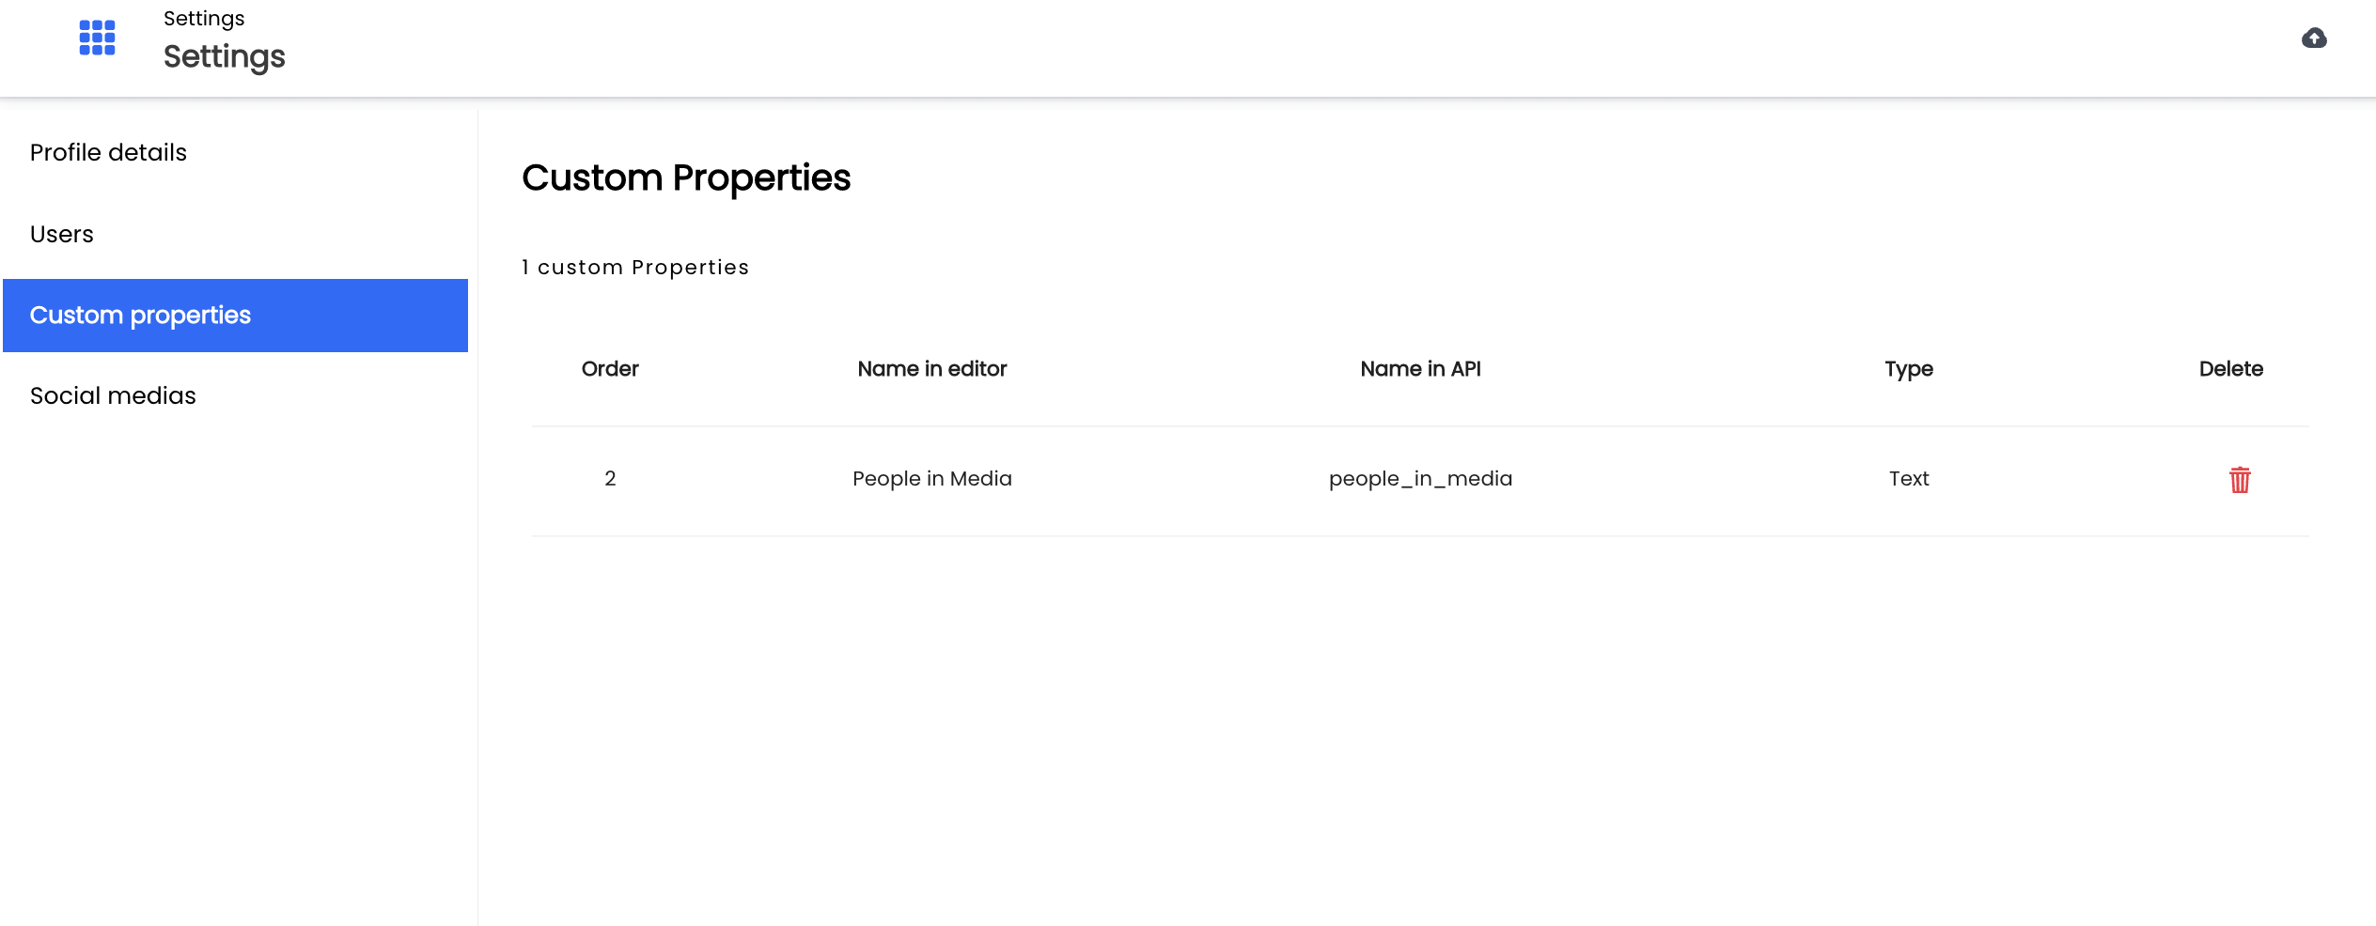This screenshot has height=926, width=2376.
Task: Go to the Users settings section
Action: coord(62,234)
